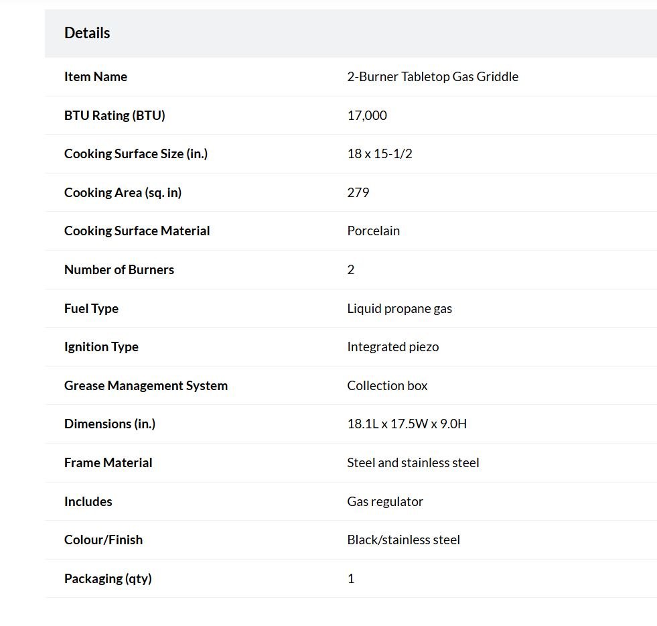Screen dimensions: 657x626
Task: Select the Grease Management System label
Action: coord(146,386)
